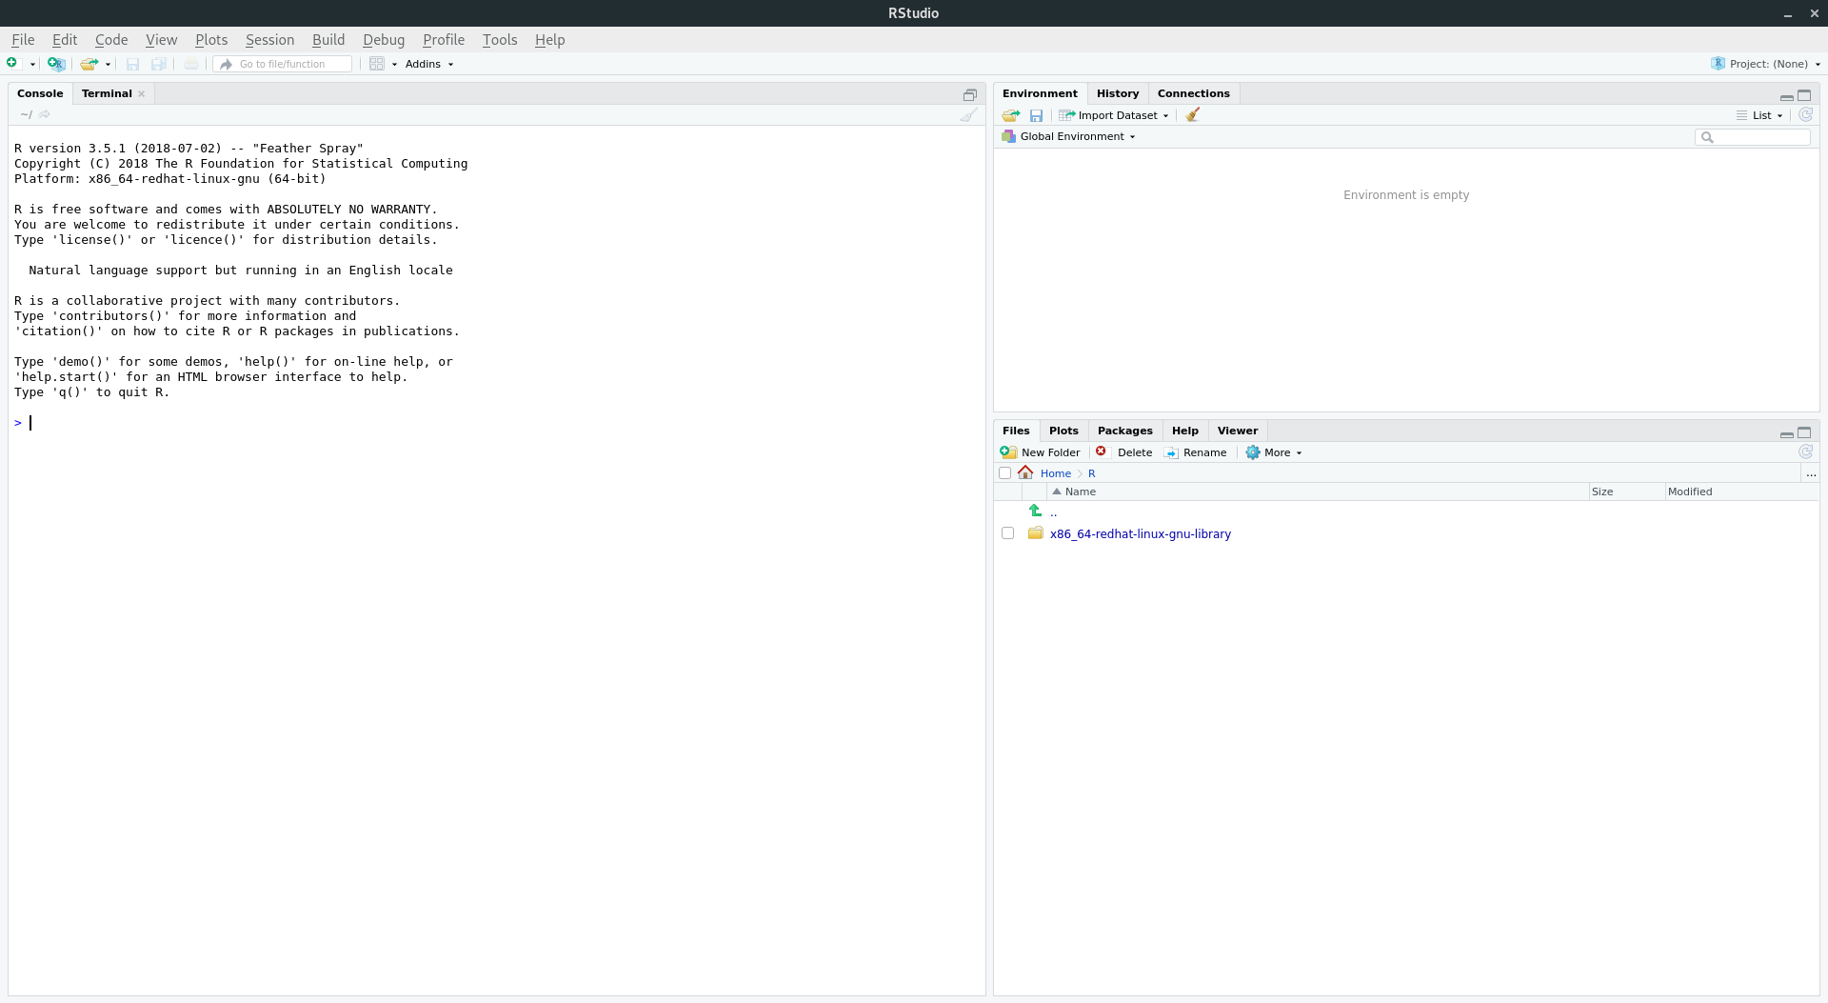
Task: Click the Go to file/function field
Action: pos(283,64)
